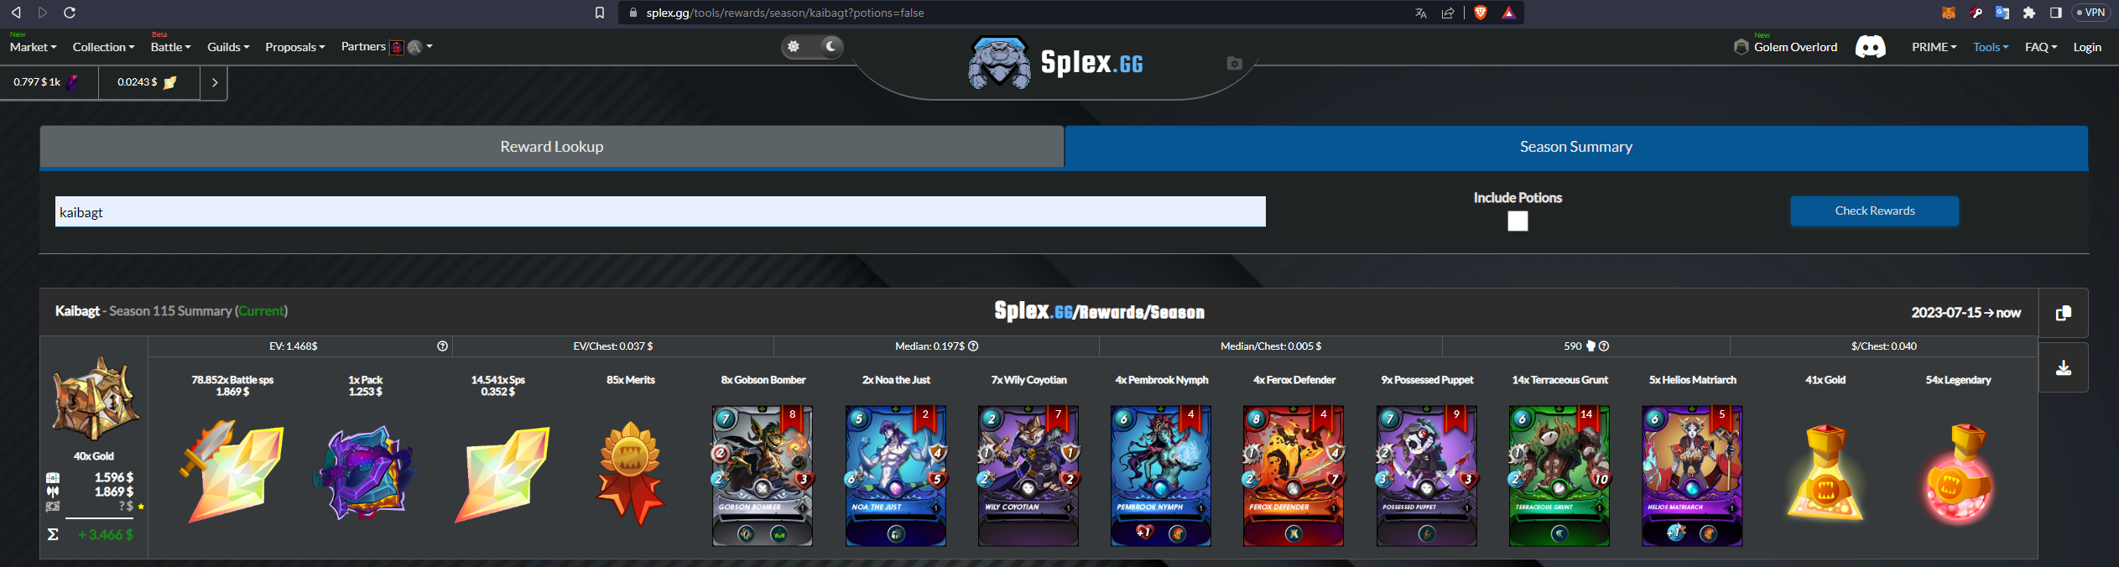Viewport: 2119px width, 567px height.
Task: Click the purple pack icon under 1x Pack
Action: coord(365,472)
